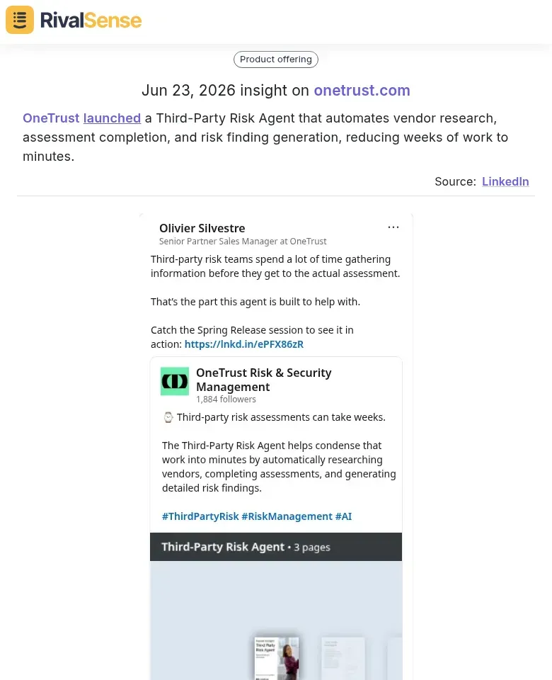Click the Senior Partner Sales Manager subtitle

[243, 241]
